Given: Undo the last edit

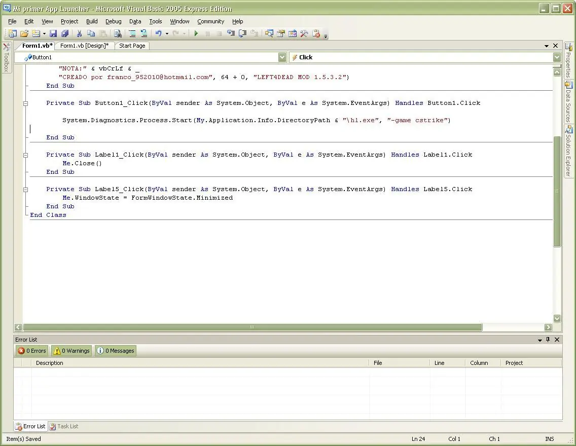Looking at the screenshot, I should pyautogui.click(x=158, y=34).
